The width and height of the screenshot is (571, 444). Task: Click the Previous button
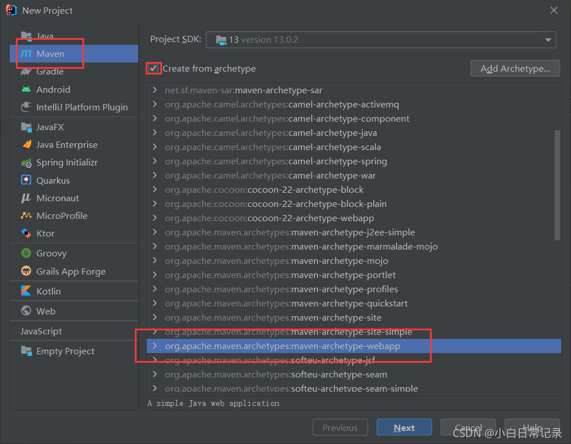(340, 428)
